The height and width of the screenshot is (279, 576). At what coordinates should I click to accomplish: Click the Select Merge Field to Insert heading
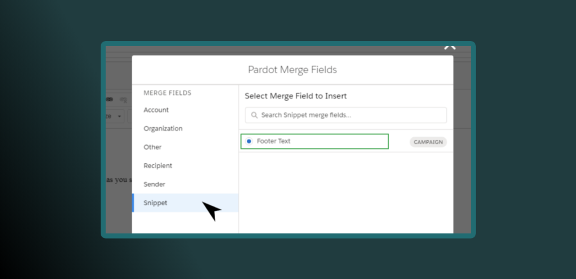click(x=295, y=96)
